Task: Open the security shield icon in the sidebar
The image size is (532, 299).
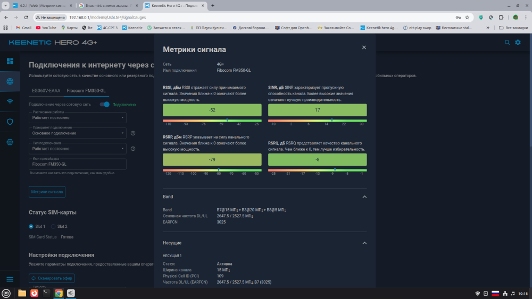Action: (10, 122)
